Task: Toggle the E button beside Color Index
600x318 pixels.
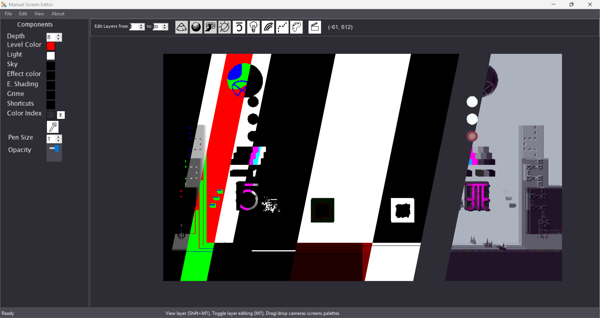Action: click(61, 115)
